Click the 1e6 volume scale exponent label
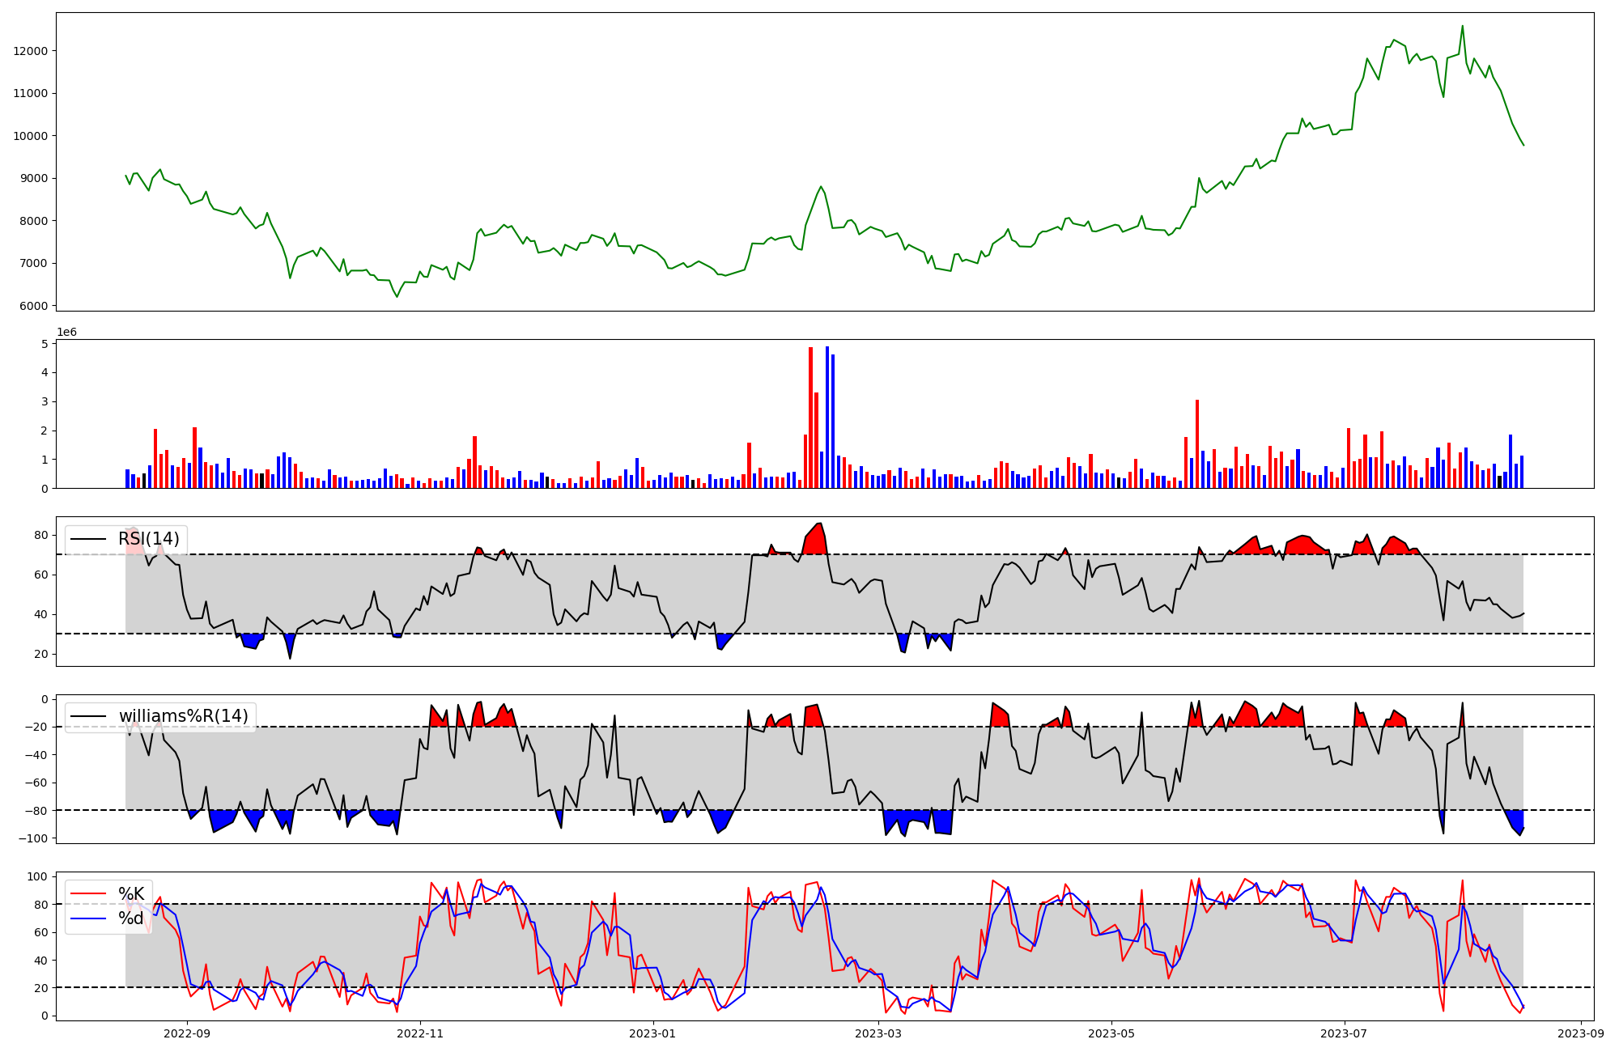The height and width of the screenshot is (1052, 1619). tap(66, 333)
